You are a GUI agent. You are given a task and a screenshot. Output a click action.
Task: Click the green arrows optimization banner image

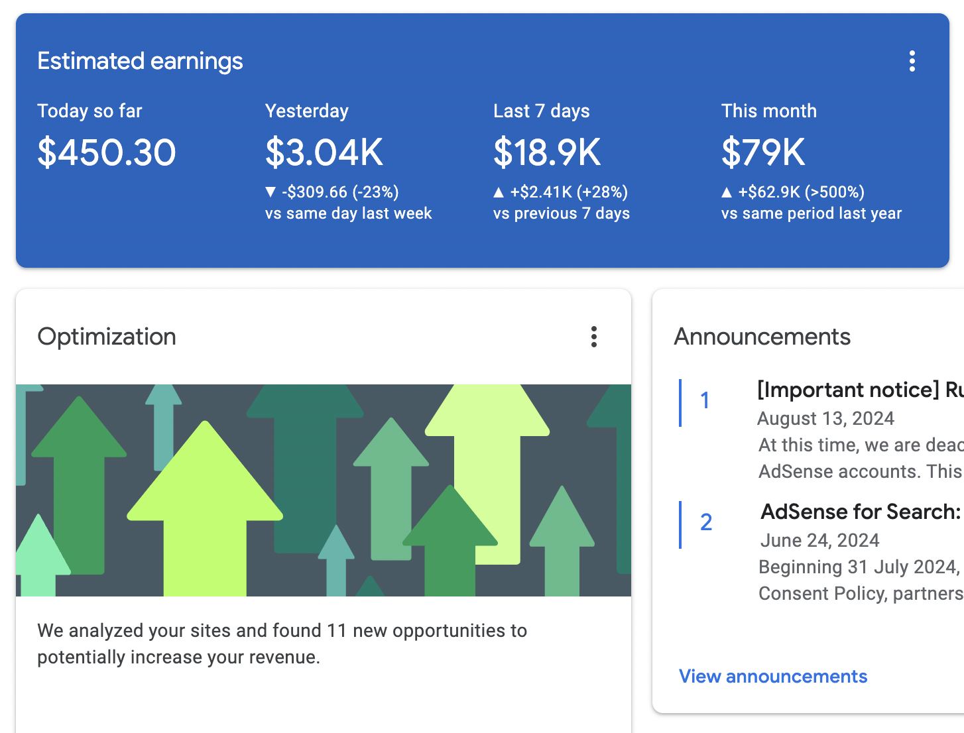click(x=324, y=490)
